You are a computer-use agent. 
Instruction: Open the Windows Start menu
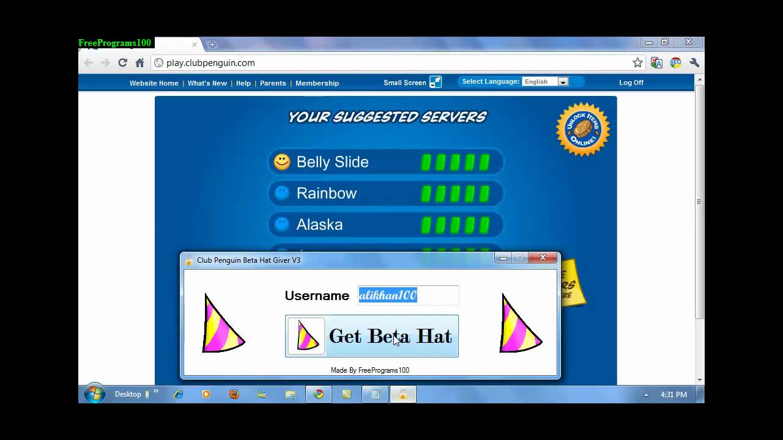pyautogui.click(x=94, y=394)
